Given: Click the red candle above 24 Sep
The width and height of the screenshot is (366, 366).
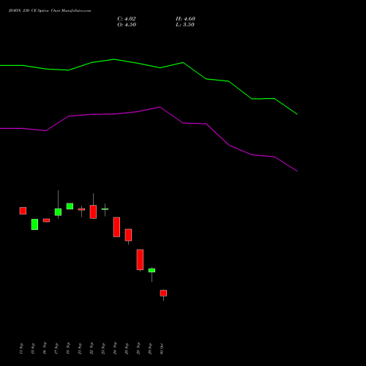Looking at the screenshot, I should point(116,227).
